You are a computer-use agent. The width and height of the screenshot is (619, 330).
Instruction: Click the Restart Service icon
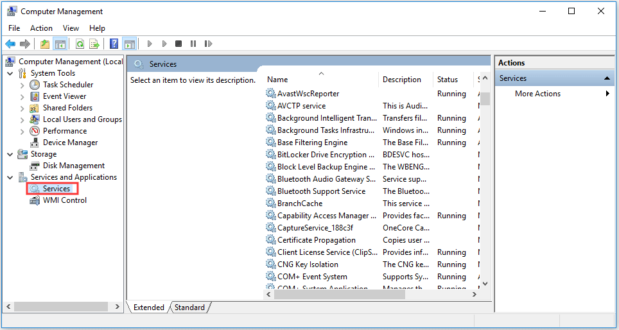[208, 44]
